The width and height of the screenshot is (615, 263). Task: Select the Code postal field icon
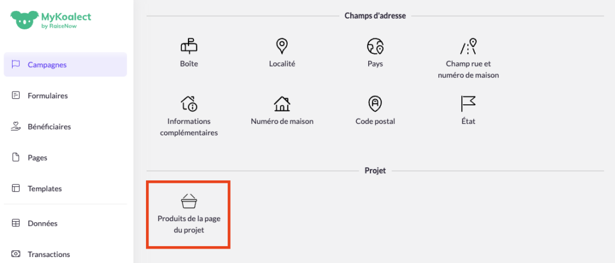pyautogui.click(x=375, y=103)
